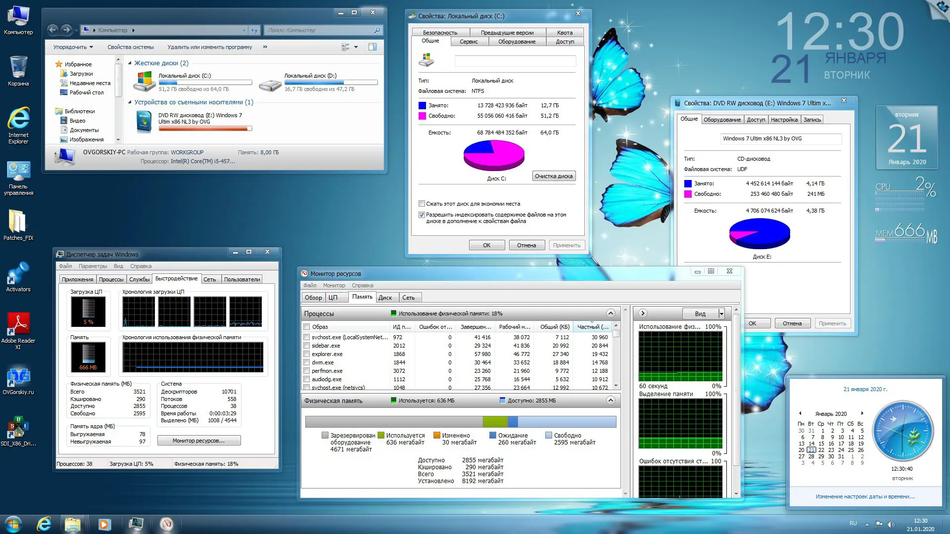
Task: Click Windows Media Player taskbar icon
Action: click(x=104, y=524)
